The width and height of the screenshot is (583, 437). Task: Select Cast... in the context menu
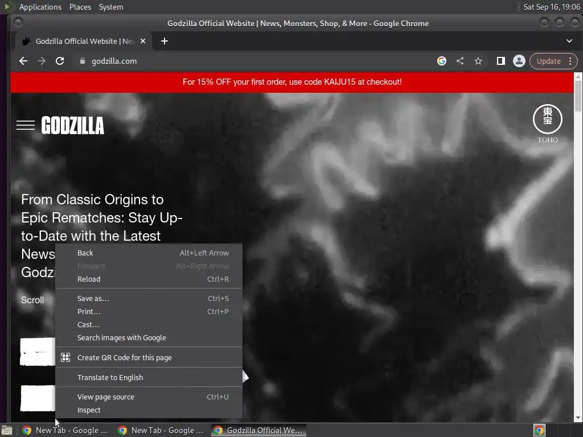(149, 324)
